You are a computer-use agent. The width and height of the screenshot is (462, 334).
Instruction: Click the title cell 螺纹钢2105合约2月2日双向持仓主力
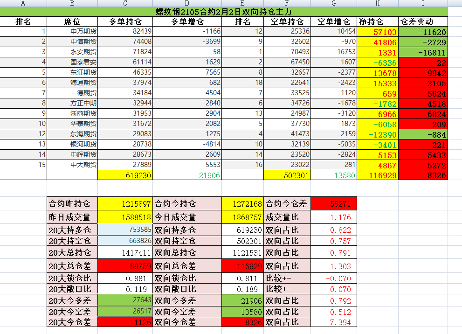click(224, 12)
